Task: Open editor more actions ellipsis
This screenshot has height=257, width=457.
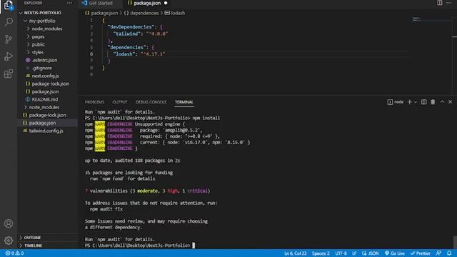Action: point(449,3)
